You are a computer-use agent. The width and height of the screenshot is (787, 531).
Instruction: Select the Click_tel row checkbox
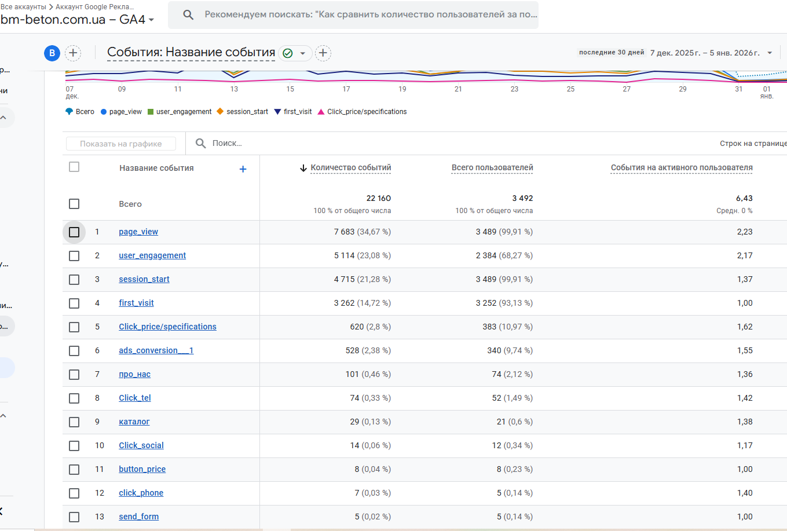click(x=74, y=398)
